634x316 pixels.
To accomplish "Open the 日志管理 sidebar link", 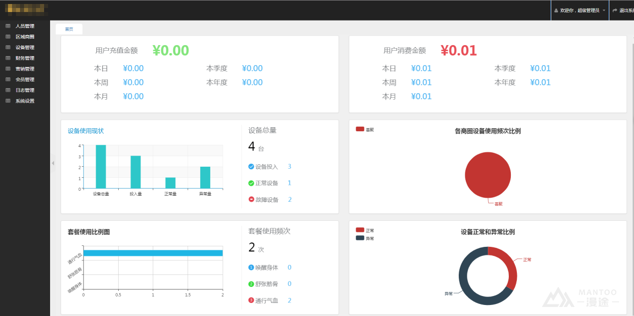I will pyautogui.click(x=25, y=90).
